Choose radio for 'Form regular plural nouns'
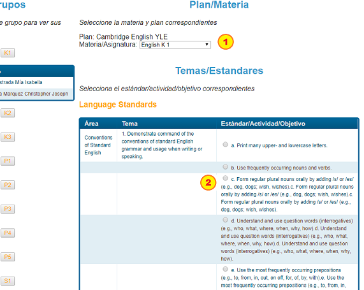The width and height of the screenshot is (364, 290). point(225,178)
